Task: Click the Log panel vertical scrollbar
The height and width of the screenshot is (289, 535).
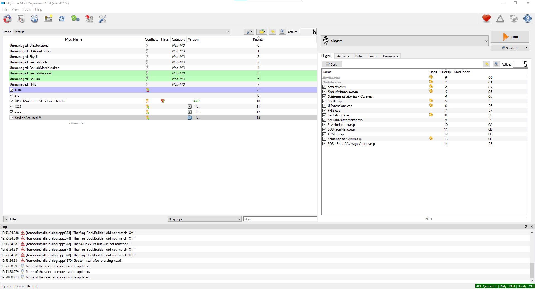Action: [x=532, y=256]
